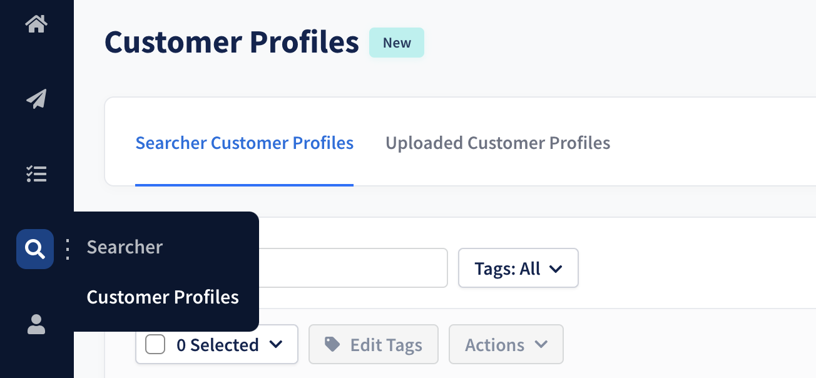The image size is (816, 378).
Task: Click the tag icon on Edit Tags
Action: click(332, 344)
